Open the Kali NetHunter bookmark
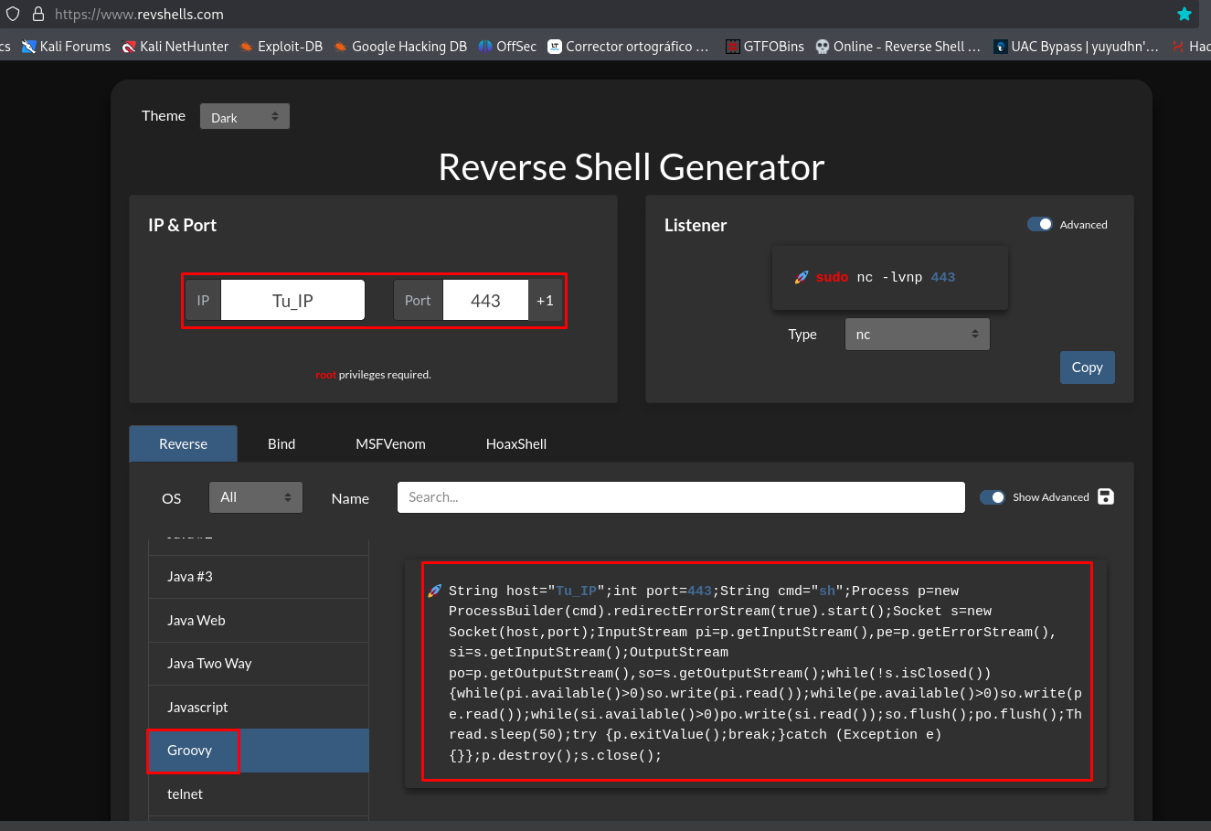Viewport: 1211px width, 831px height. [x=175, y=46]
